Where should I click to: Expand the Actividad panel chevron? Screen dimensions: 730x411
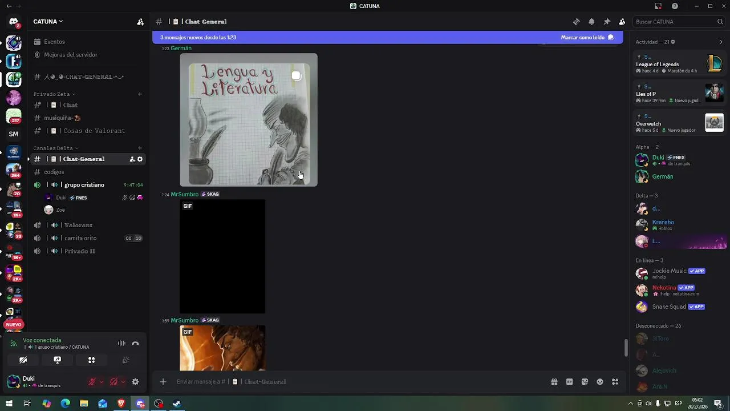tap(721, 42)
